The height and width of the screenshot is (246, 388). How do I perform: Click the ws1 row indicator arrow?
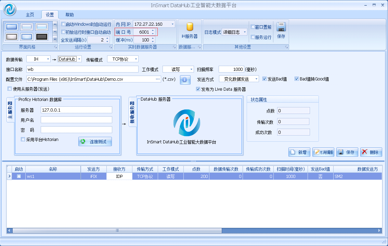[x=9, y=176]
